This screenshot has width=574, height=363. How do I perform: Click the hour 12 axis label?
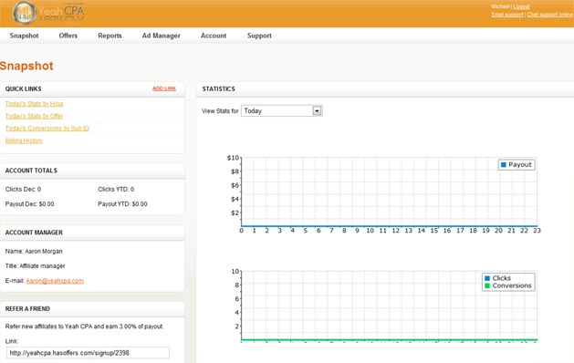pyautogui.click(x=396, y=231)
